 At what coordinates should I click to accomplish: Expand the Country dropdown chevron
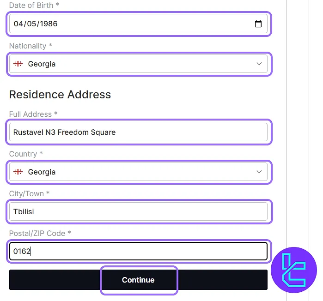pyautogui.click(x=259, y=172)
